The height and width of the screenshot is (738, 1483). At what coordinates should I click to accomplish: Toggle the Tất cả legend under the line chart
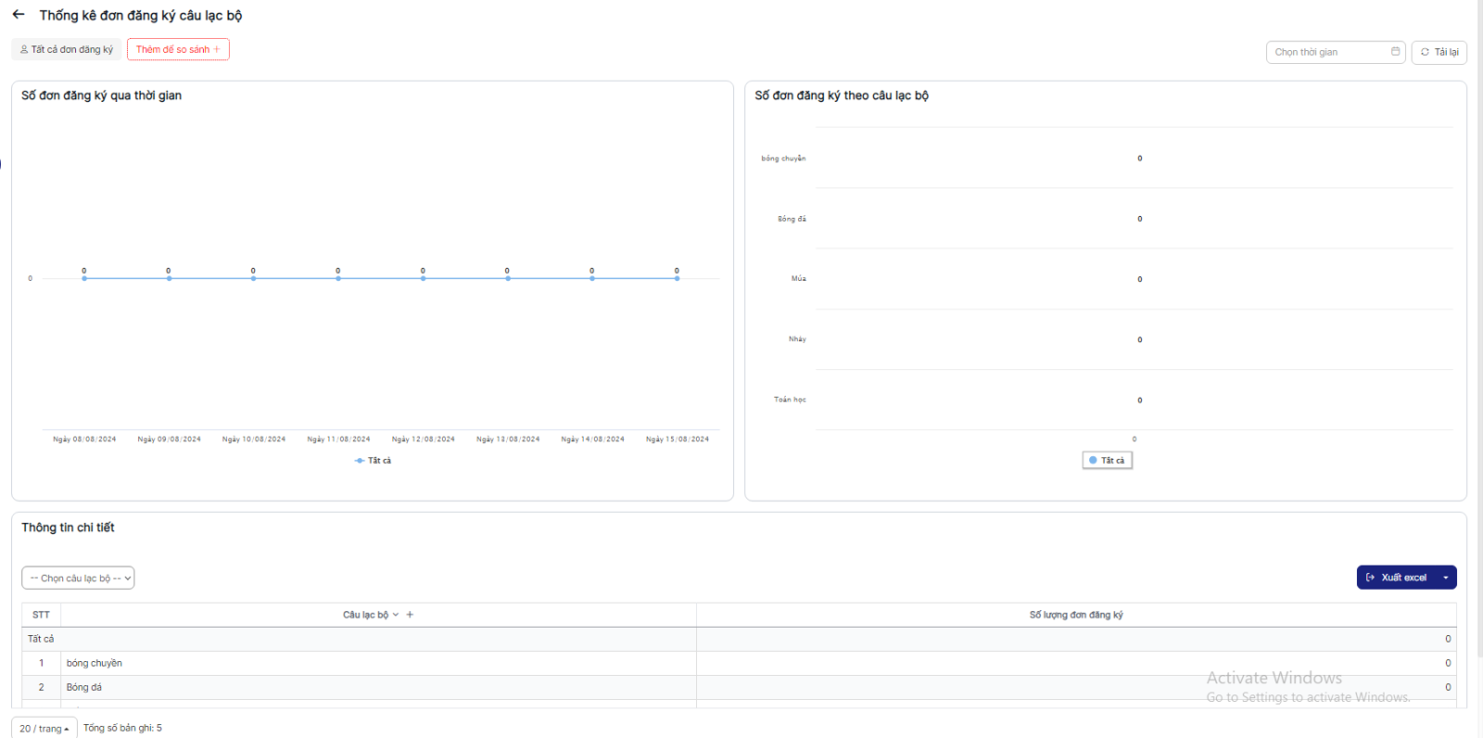pos(373,461)
